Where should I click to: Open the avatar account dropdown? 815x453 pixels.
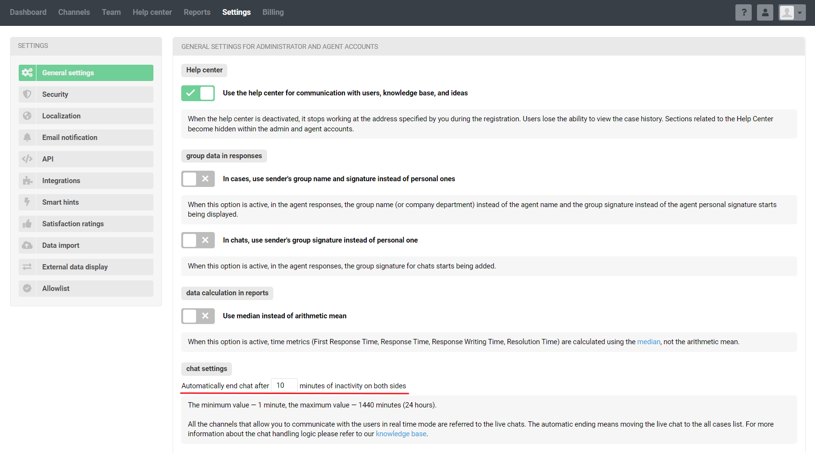[x=792, y=12]
